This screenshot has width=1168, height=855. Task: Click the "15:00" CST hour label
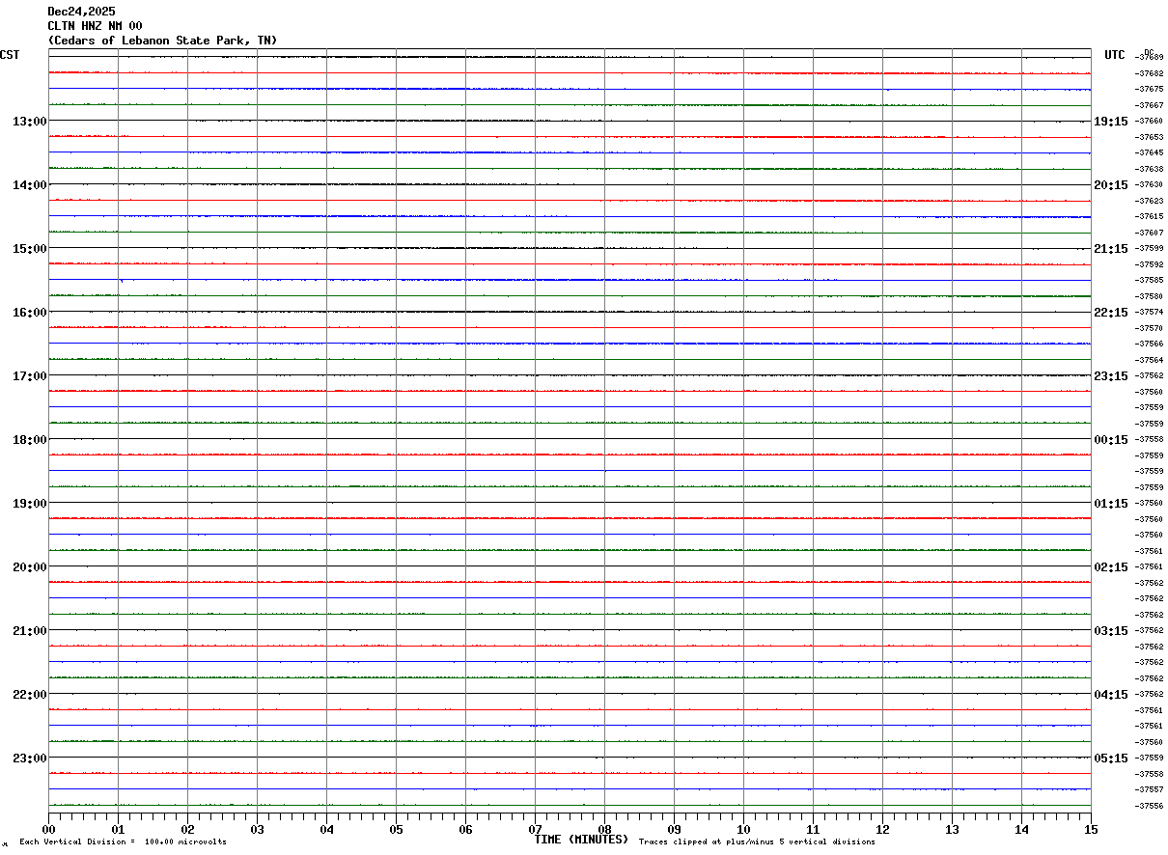click(x=29, y=249)
